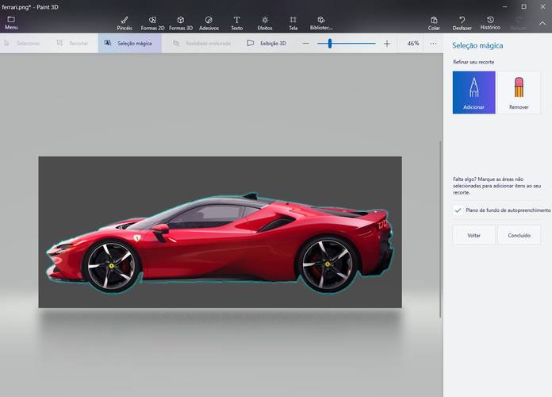Select the Texto tool
Image resolution: width=552 pixels, height=397 pixels.
click(x=236, y=23)
